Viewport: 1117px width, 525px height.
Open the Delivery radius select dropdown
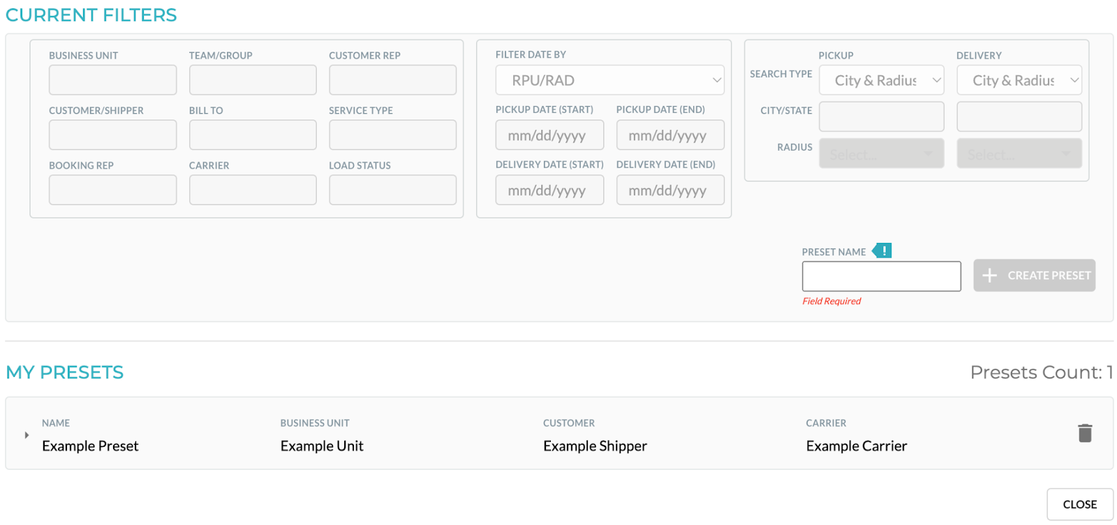point(1019,154)
